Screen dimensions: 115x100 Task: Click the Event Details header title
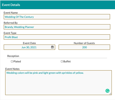tap(11, 5)
